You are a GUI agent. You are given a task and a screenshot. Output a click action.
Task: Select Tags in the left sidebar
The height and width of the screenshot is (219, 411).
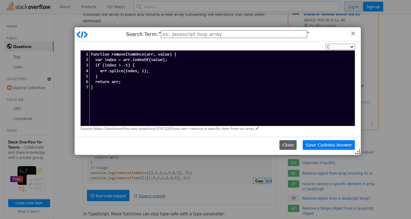17,57
